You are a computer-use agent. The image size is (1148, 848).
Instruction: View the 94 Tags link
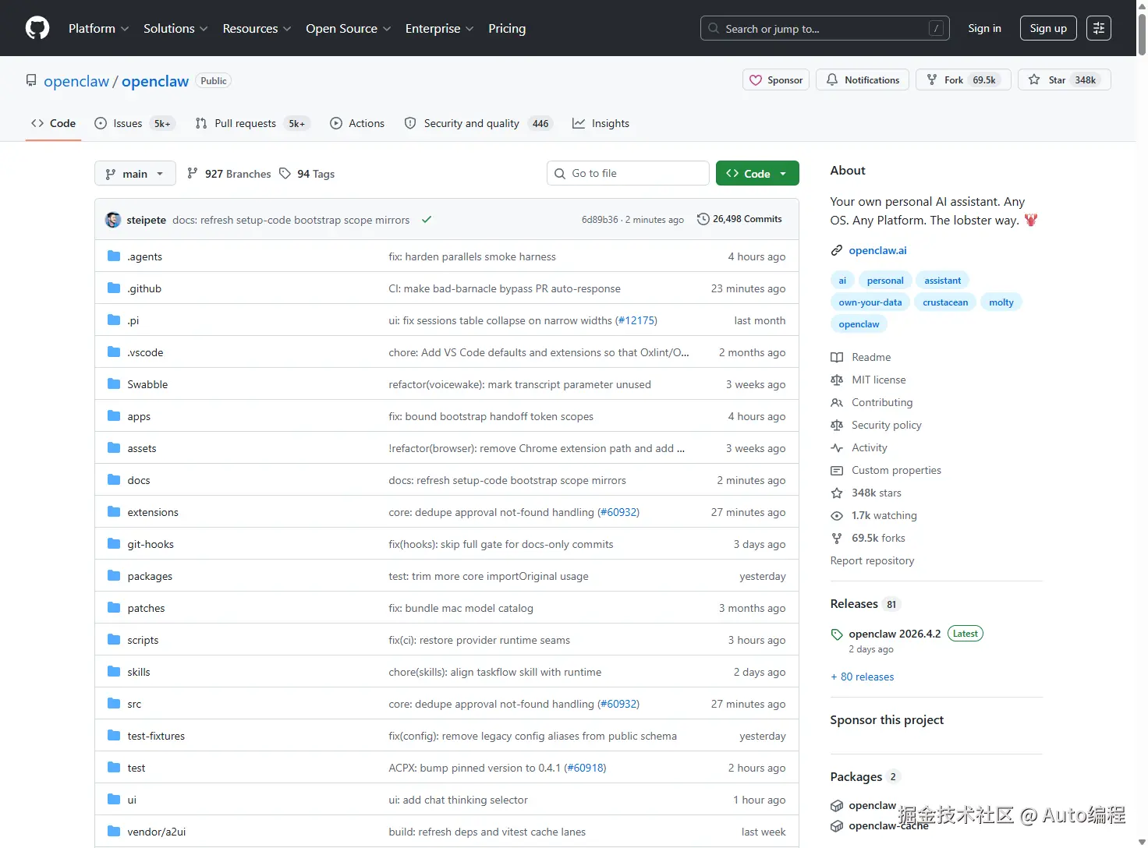[307, 174]
